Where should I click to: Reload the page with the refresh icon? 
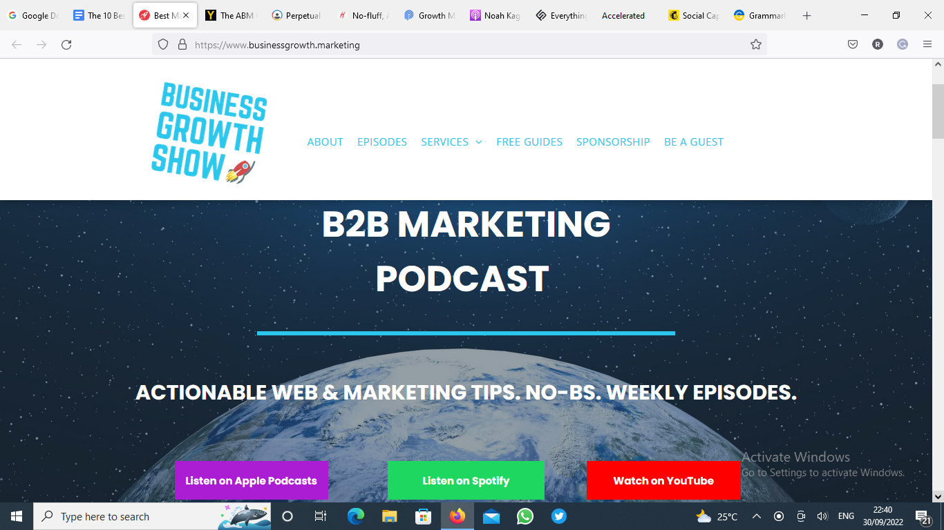tap(66, 44)
